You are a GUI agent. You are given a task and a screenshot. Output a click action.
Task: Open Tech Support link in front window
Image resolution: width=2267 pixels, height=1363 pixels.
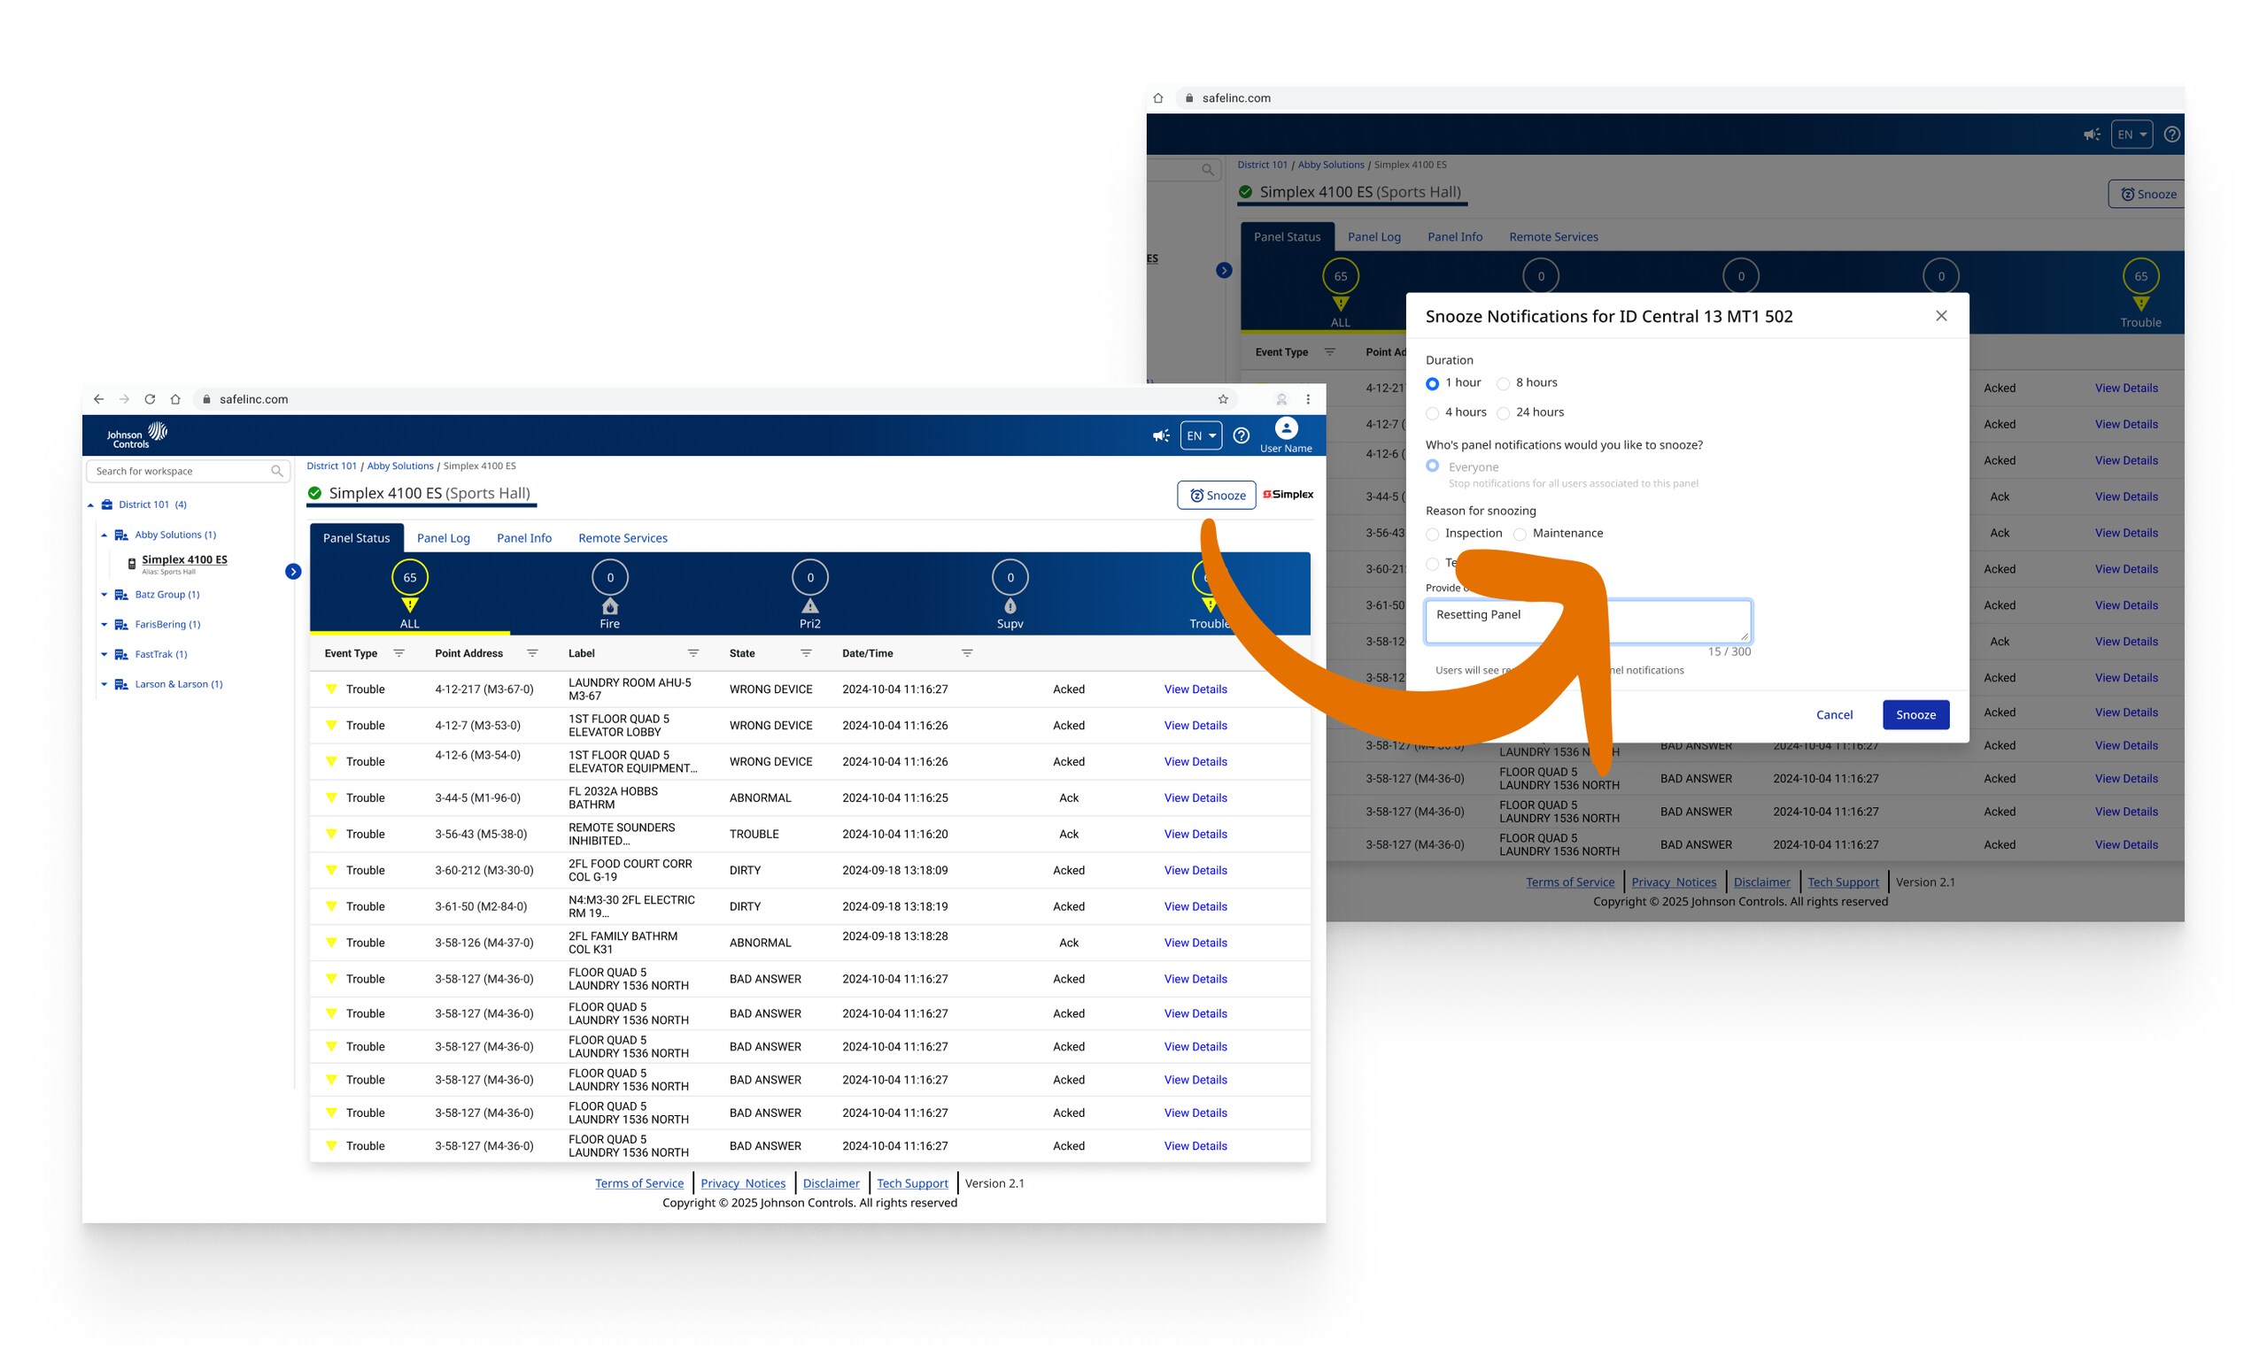point(912,1184)
